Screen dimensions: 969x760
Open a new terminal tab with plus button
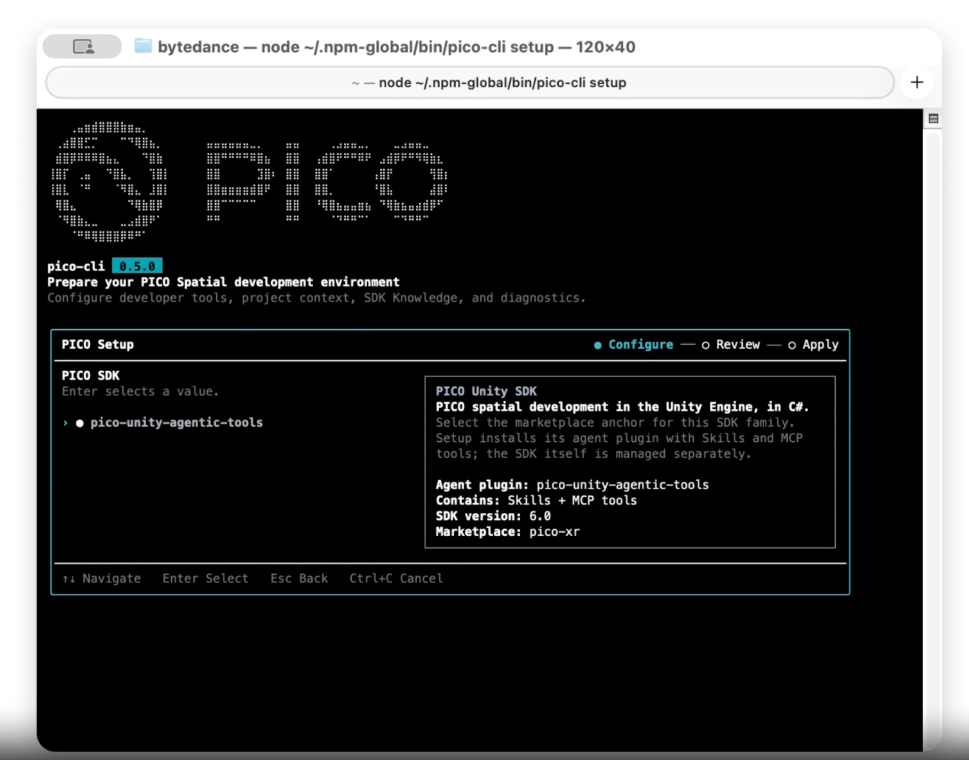coord(917,82)
